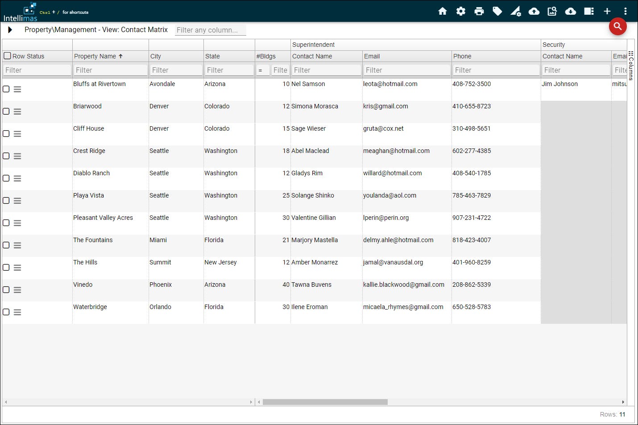
Task: Click the red search button
Action: pyautogui.click(x=617, y=27)
